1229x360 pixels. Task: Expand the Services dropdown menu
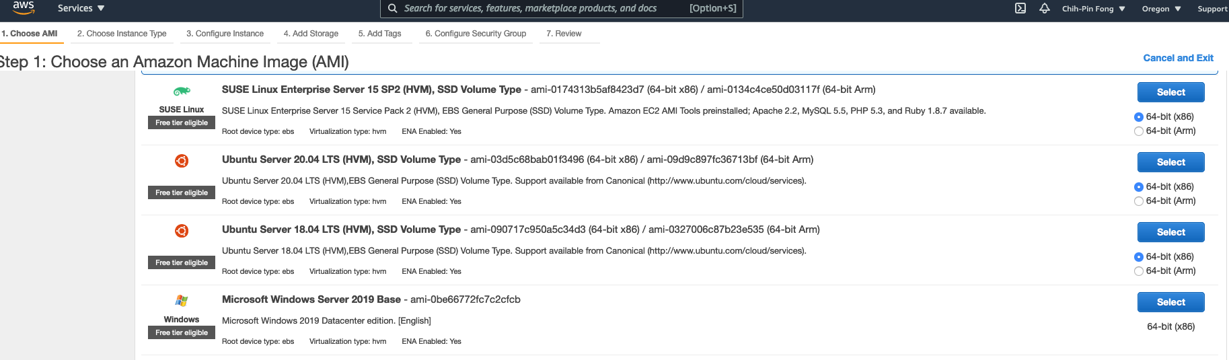pos(81,9)
